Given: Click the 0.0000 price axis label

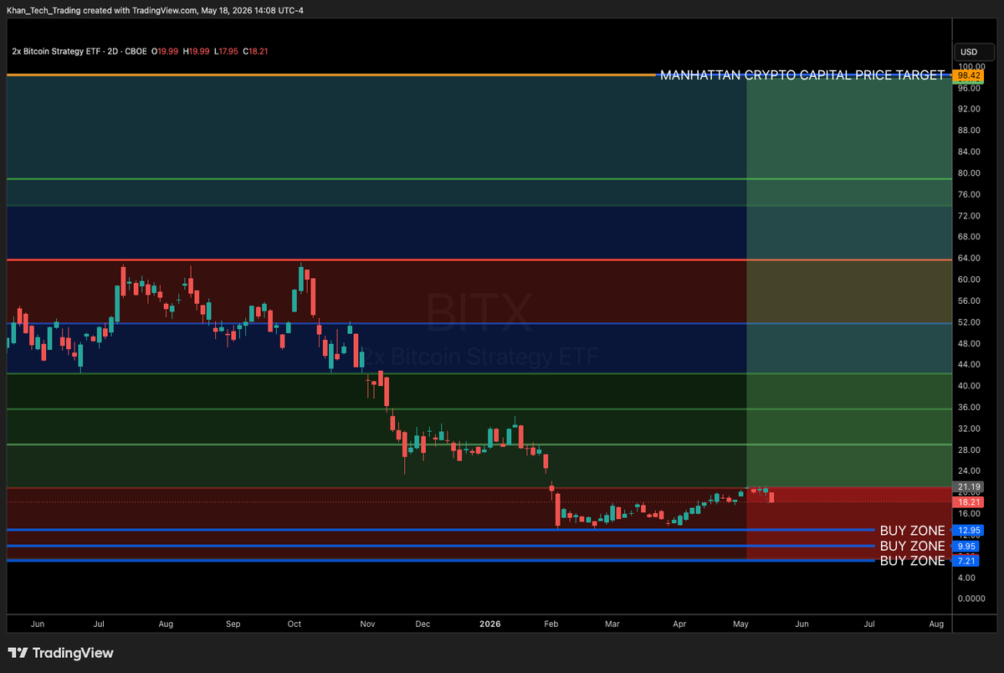Looking at the screenshot, I should [x=971, y=599].
